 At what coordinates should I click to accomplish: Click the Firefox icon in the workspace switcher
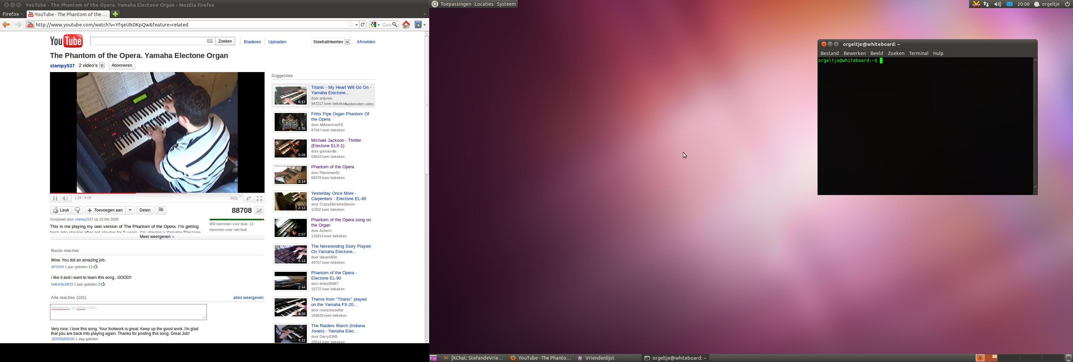click(x=980, y=358)
